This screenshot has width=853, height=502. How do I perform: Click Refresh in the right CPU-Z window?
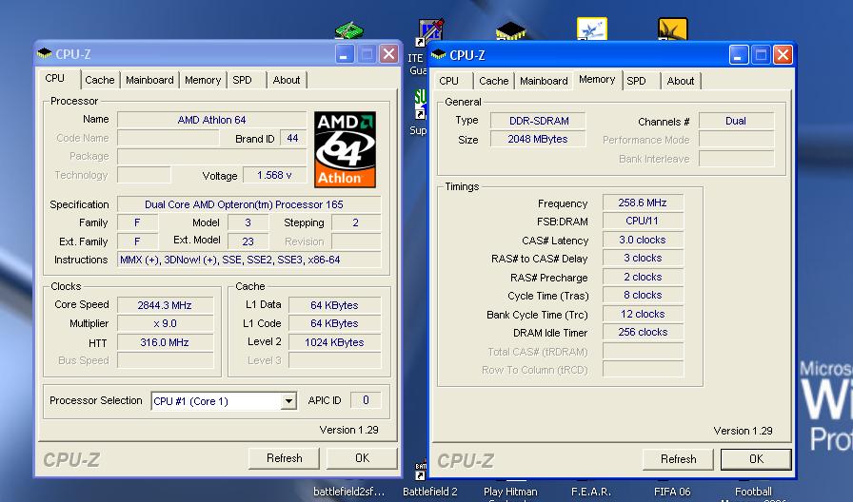pos(678,459)
